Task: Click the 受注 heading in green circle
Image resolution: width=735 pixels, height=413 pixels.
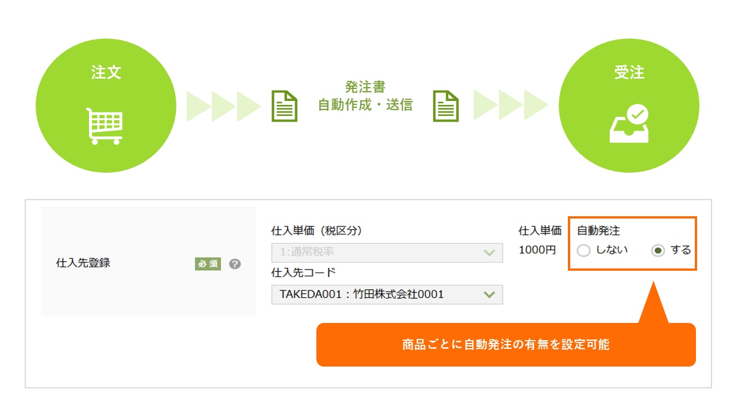Action: (x=629, y=72)
